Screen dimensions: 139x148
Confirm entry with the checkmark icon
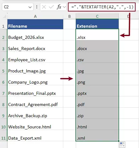[51, 7]
